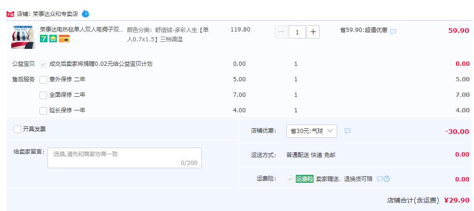Increase quantity with the plus button

click(x=313, y=32)
